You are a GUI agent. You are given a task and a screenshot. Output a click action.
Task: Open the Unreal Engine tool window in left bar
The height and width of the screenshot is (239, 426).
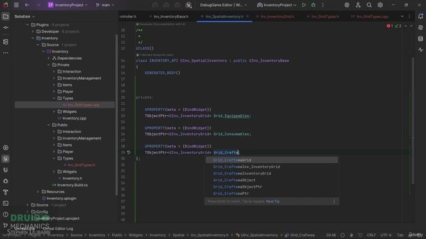pyautogui.click(x=5, y=159)
